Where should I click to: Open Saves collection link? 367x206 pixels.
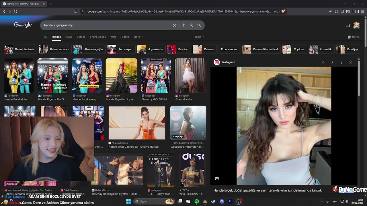(x=354, y=37)
